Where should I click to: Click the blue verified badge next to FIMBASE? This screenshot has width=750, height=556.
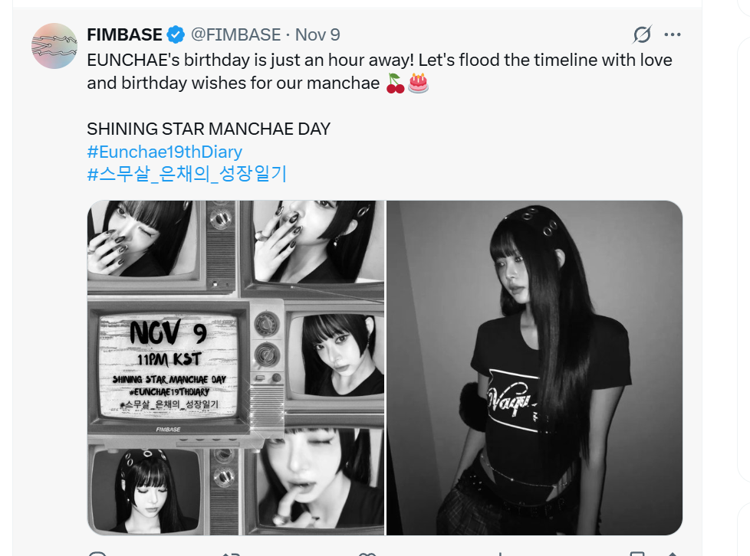tap(176, 35)
